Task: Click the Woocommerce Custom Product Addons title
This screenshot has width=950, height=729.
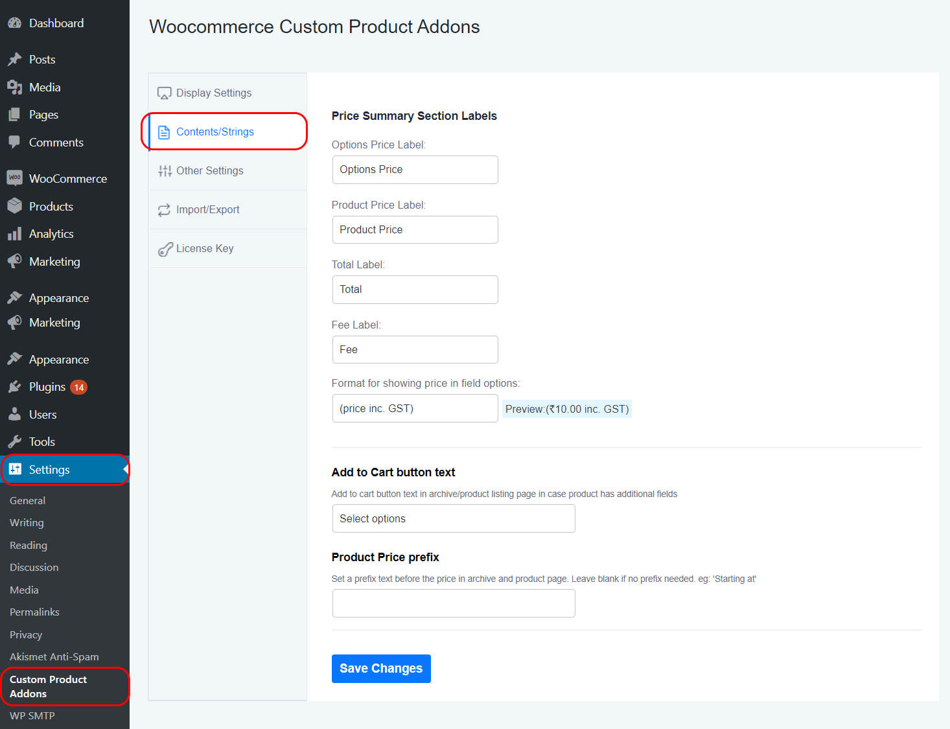Action: coord(314,27)
